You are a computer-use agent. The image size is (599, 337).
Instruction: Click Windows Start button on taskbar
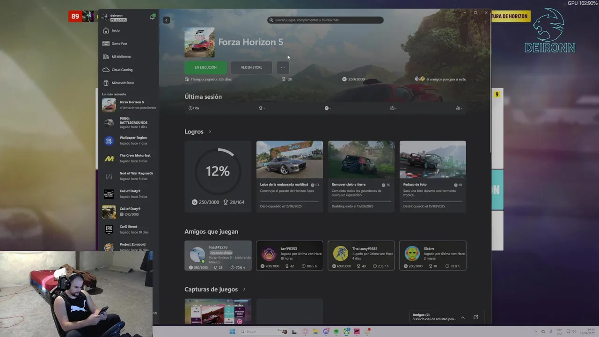click(232, 331)
